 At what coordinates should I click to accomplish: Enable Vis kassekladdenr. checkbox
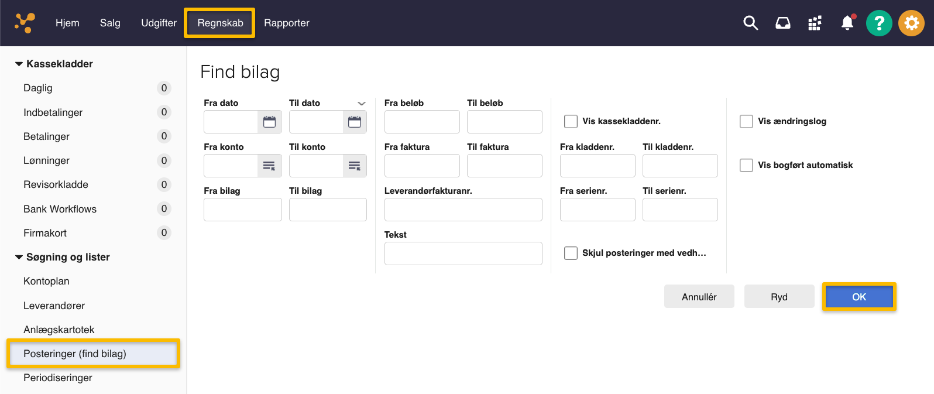571,121
